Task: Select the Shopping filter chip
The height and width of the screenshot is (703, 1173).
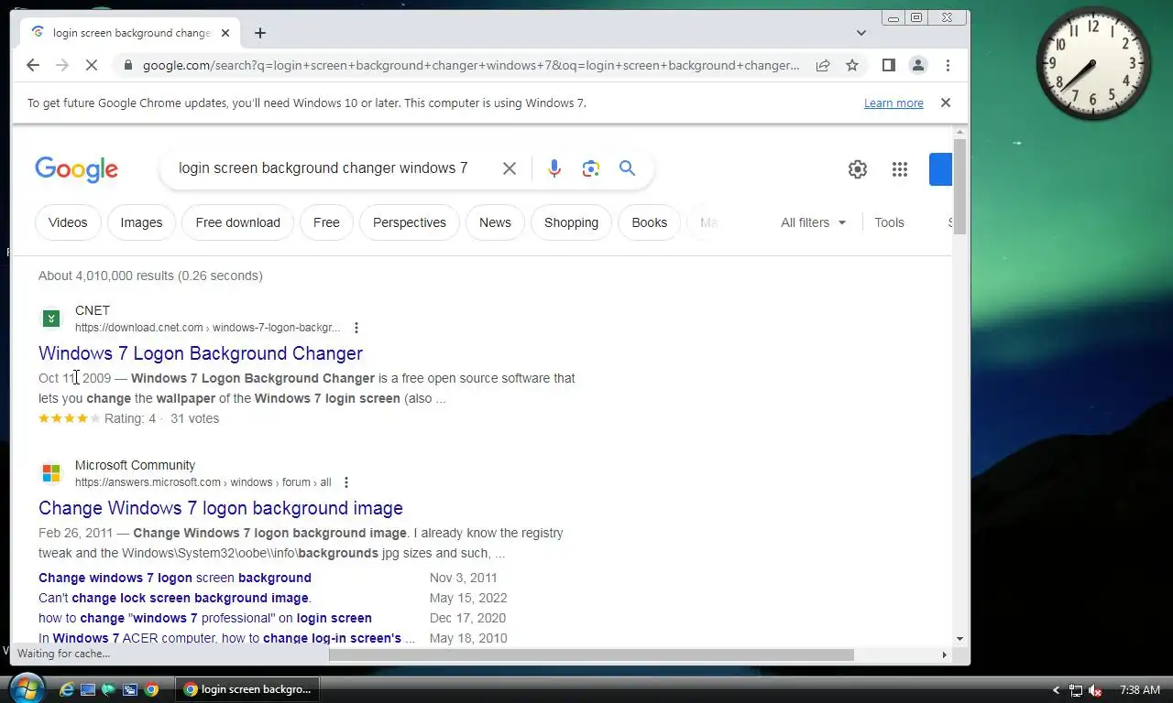Action: [x=571, y=222]
